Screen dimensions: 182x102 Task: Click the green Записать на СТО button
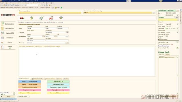click(58, 82)
